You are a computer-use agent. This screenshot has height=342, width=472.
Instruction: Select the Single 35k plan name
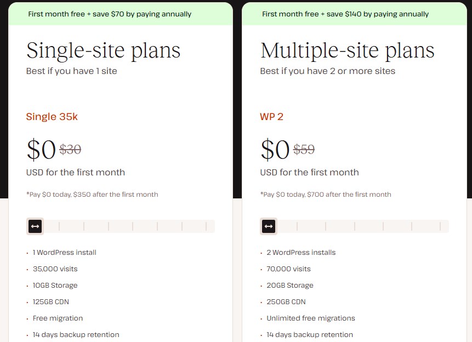point(52,117)
